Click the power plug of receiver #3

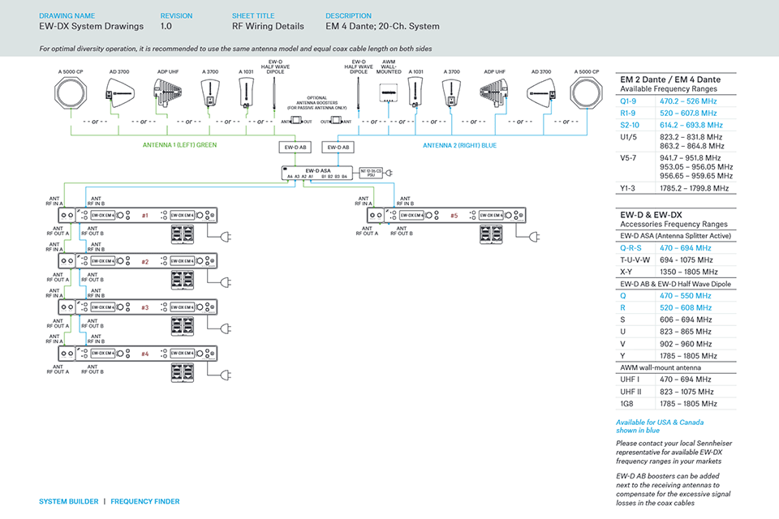[x=226, y=328]
